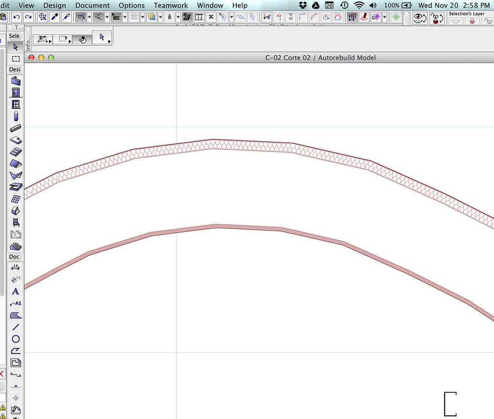494x419 pixels.
Task: Activate the Inject Parameters syringe
Action: point(66,17)
